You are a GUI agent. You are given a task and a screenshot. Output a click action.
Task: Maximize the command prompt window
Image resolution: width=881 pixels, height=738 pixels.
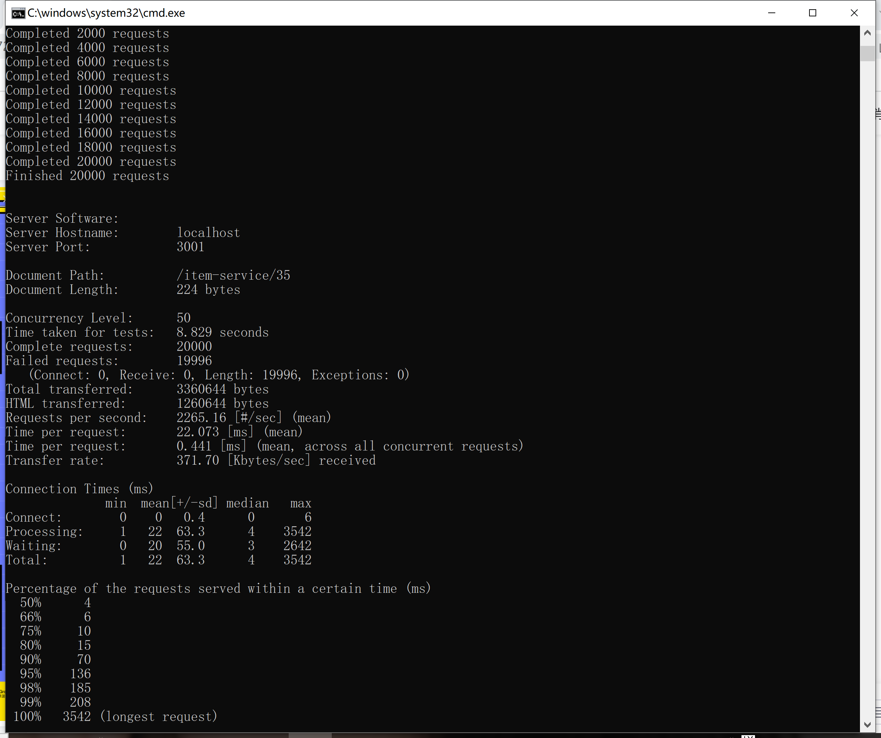coord(812,13)
